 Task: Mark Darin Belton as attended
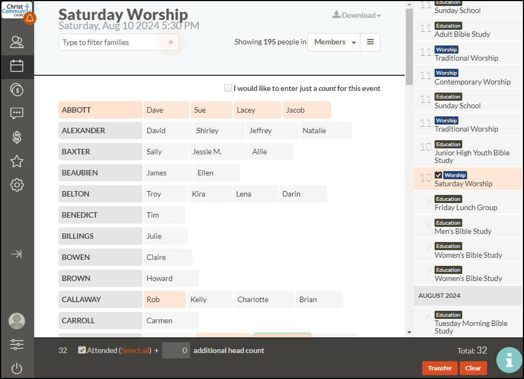[x=303, y=194]
